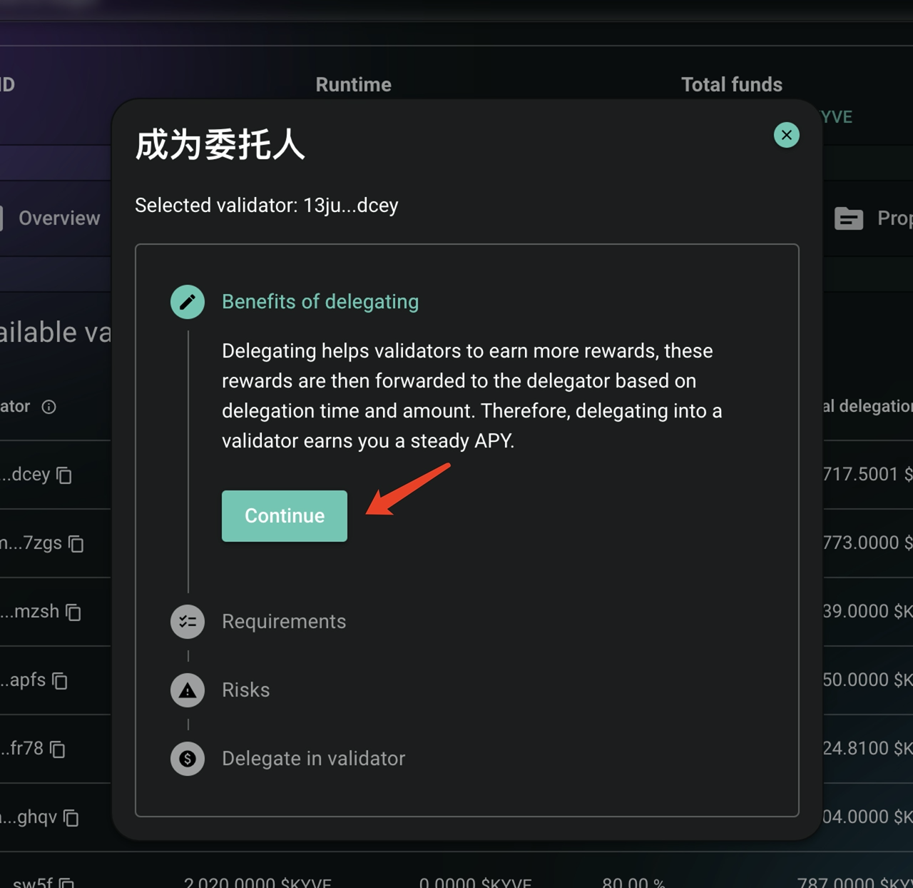The height and width of the screenshot is (888, 913).
Task: Copy the address ending in apfs
Action: 60,681
